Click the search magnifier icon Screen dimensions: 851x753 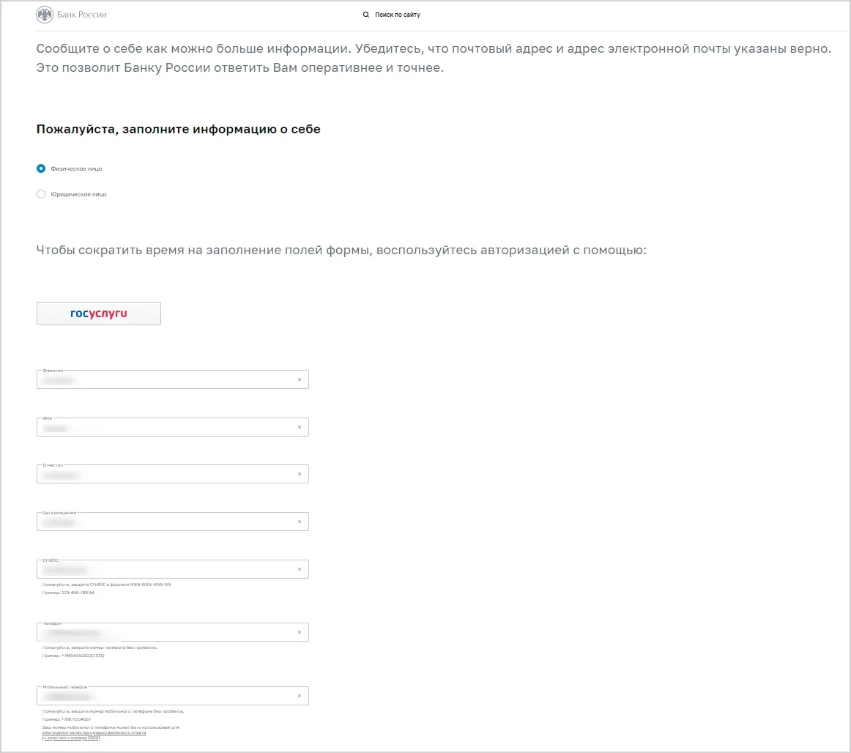point(365,15)
